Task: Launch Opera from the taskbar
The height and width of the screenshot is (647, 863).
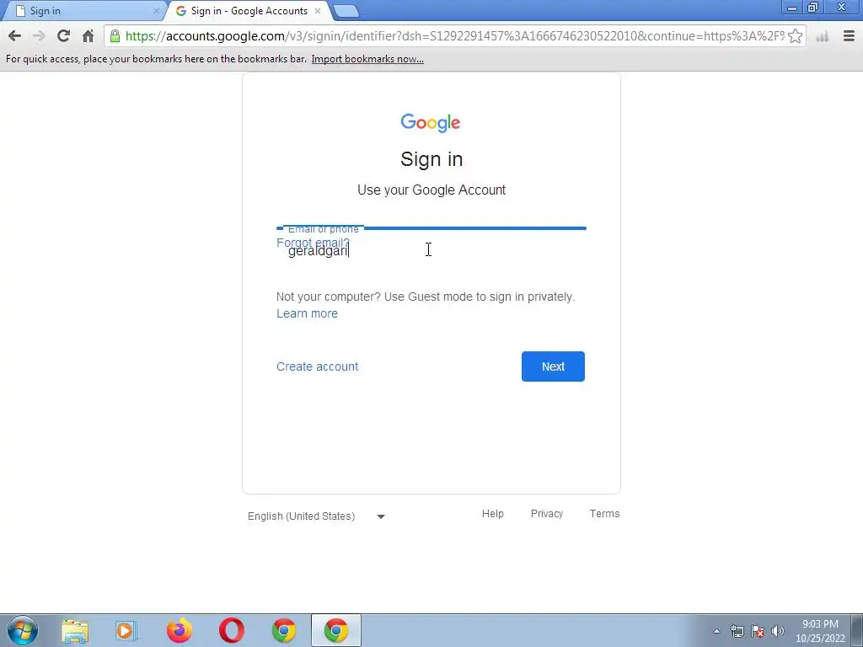Action: click(232, 630)
